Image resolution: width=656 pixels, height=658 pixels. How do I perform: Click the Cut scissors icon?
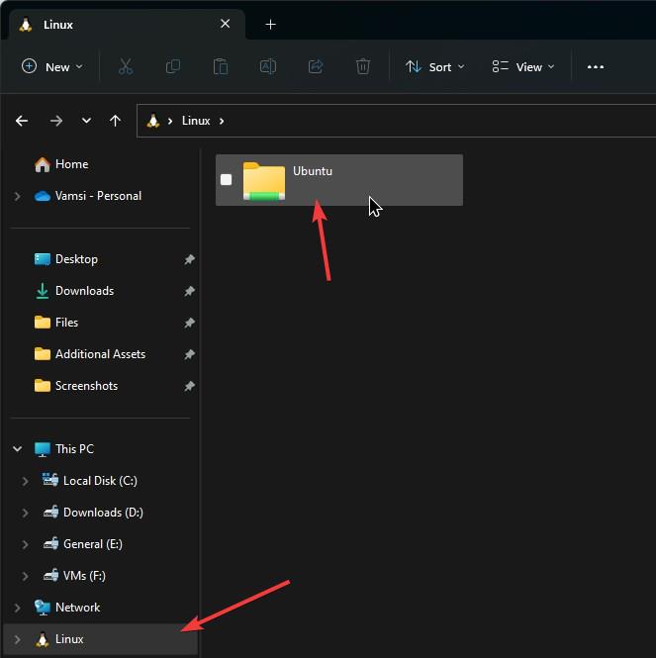tap(126, 66)
